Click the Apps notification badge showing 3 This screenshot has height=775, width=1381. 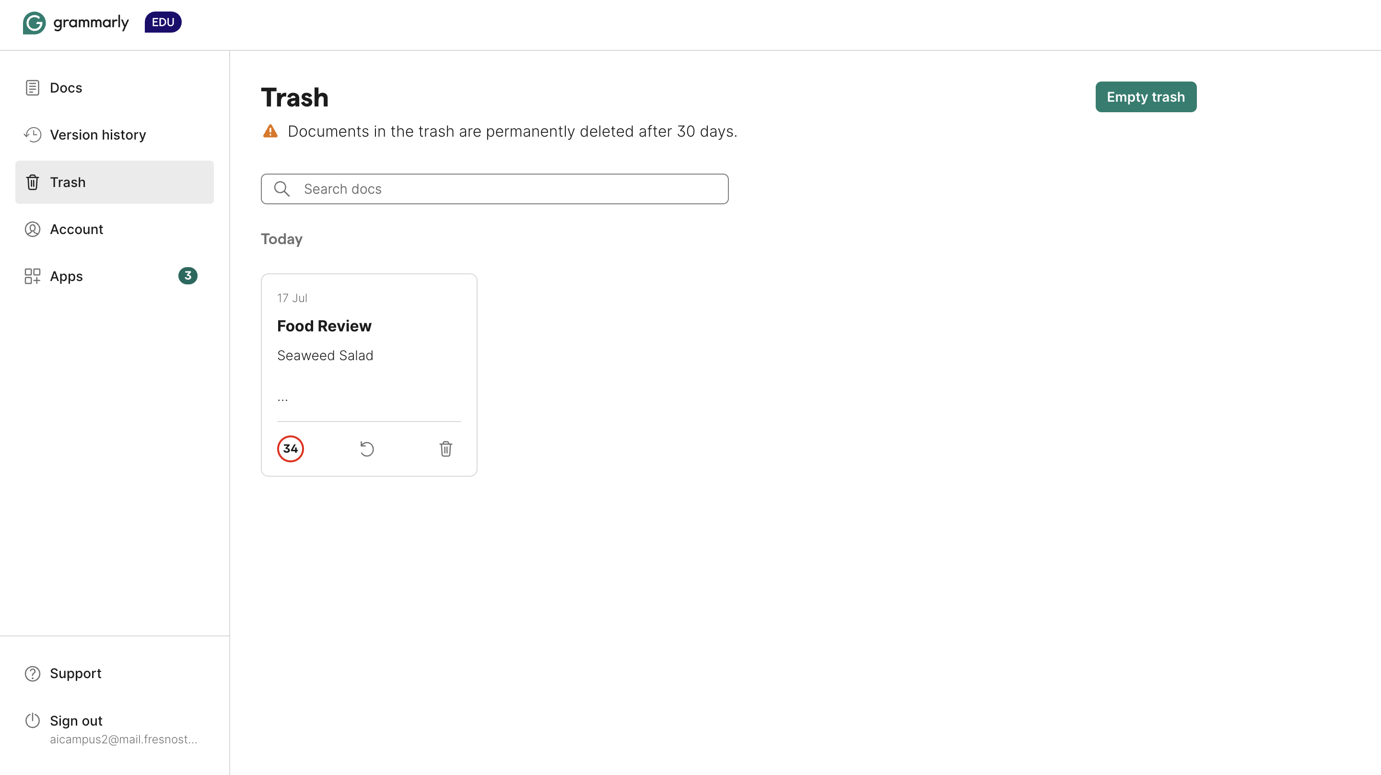click(187, 276)
